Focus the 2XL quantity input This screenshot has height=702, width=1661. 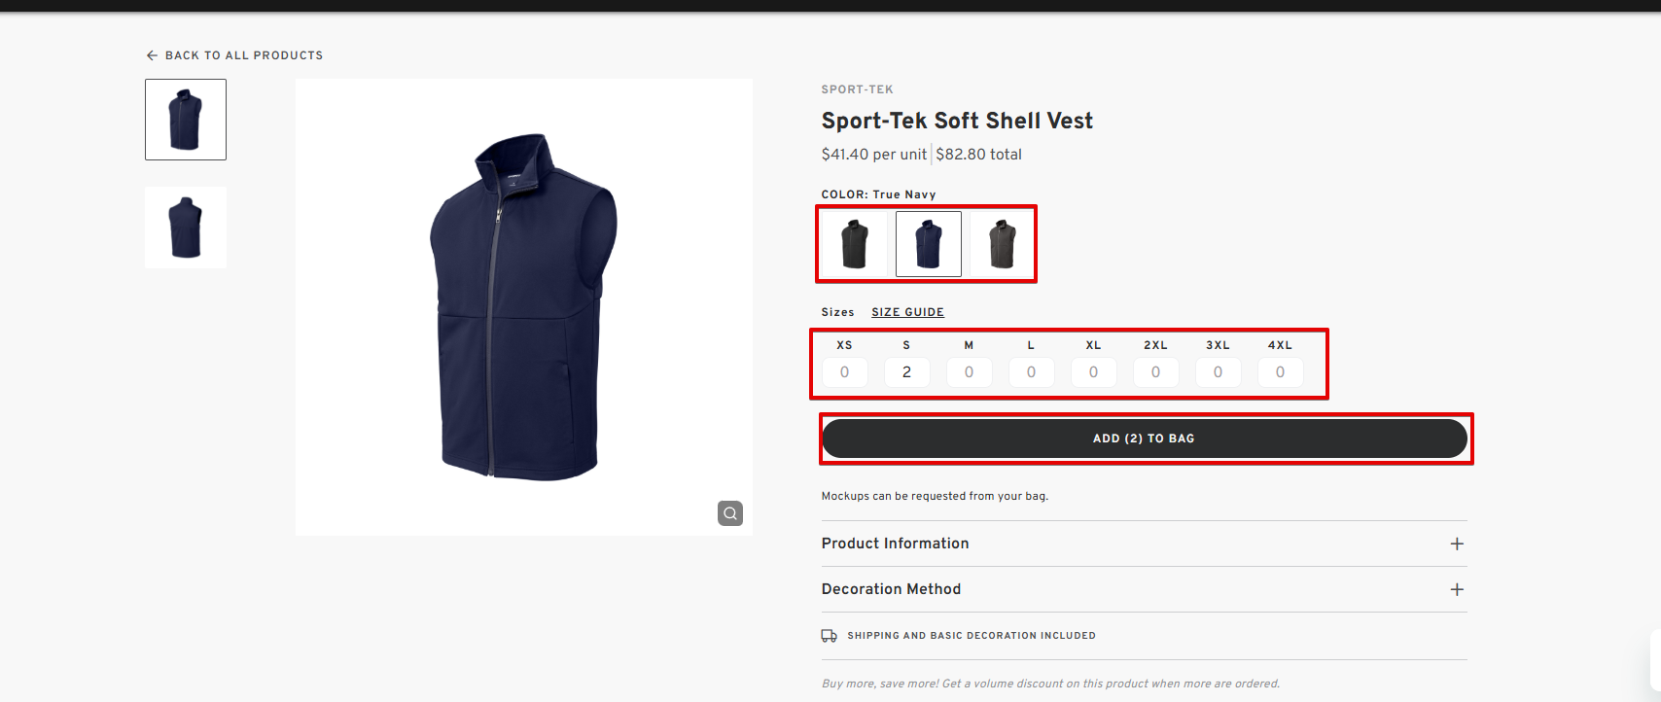[1155, 372]
